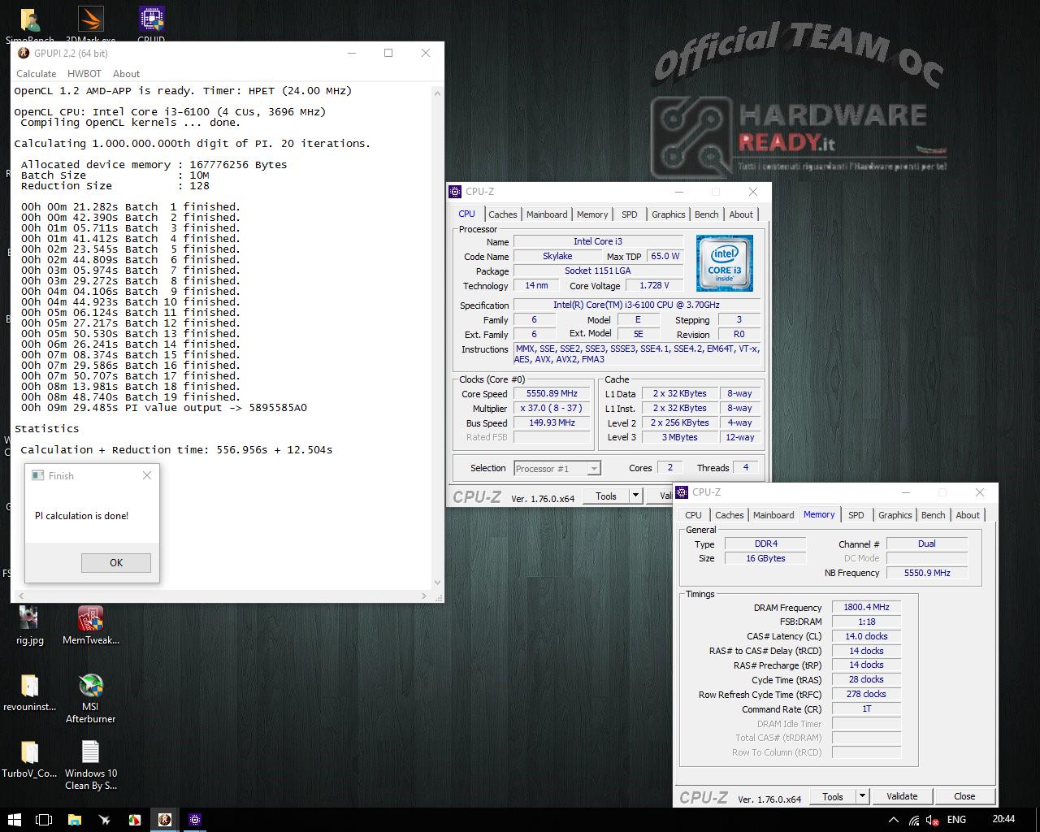This screenshot has width=1040, height=832.
Task: Open the revouninst folder icon
Action: [x=29, y=691]
